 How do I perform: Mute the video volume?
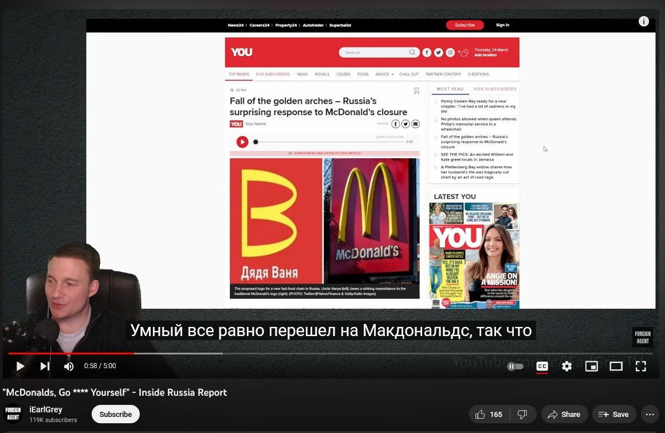coord(69,366)
